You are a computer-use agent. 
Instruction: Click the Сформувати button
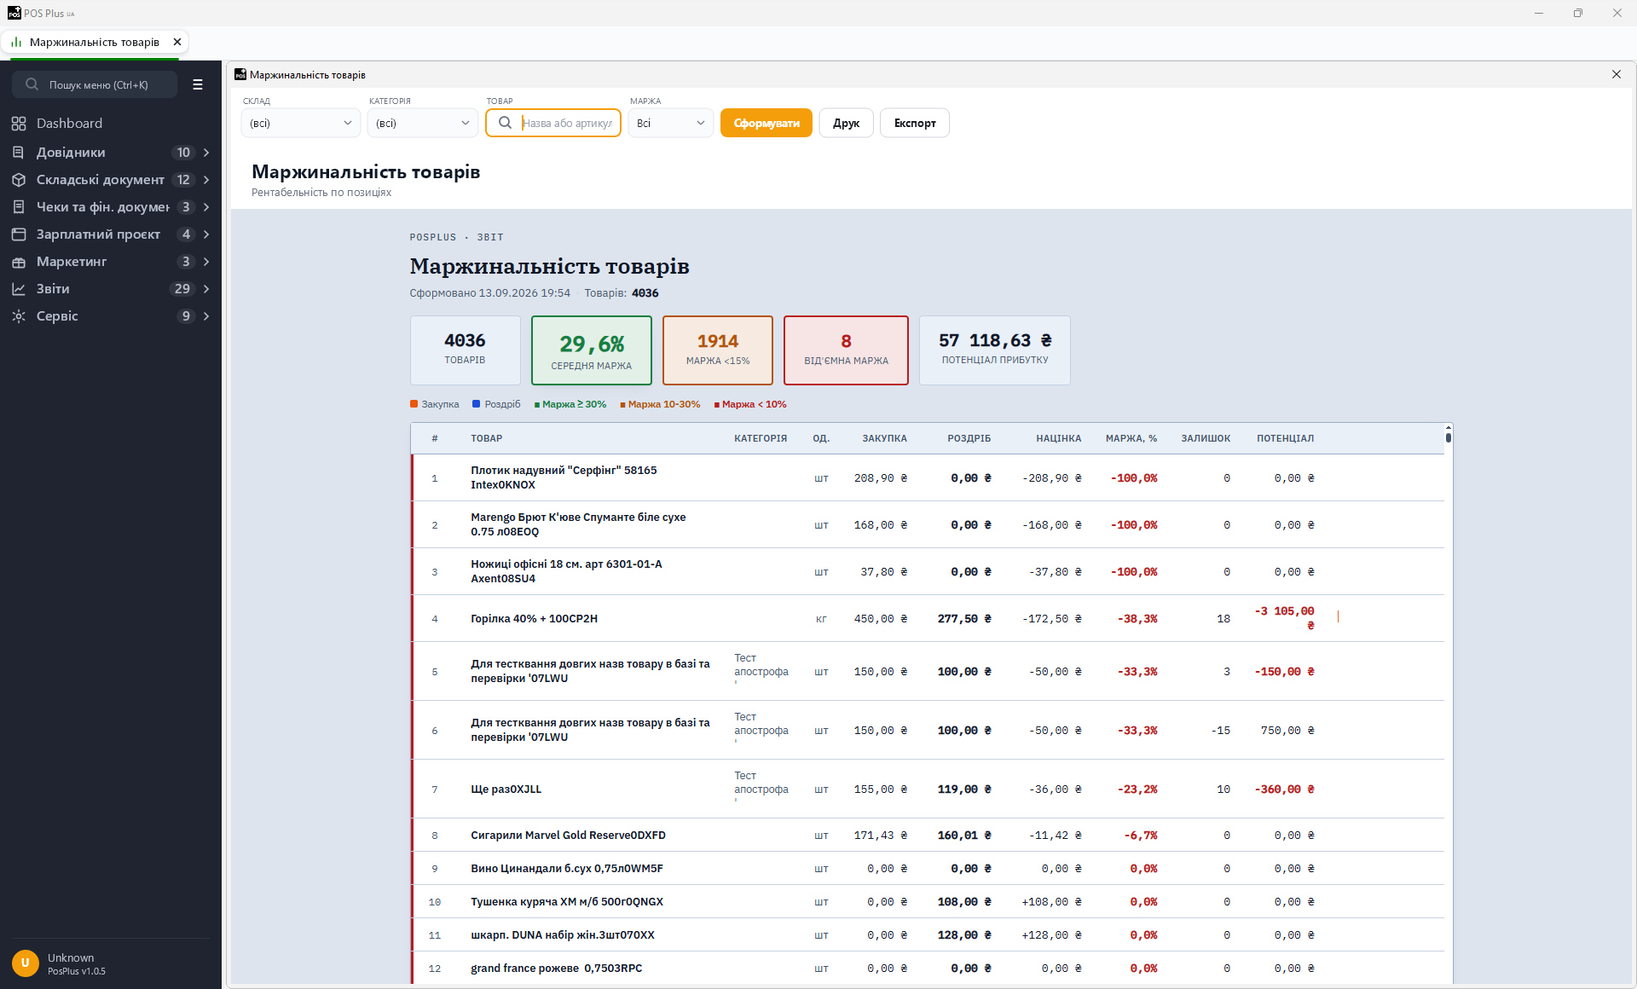pos(766,123)
